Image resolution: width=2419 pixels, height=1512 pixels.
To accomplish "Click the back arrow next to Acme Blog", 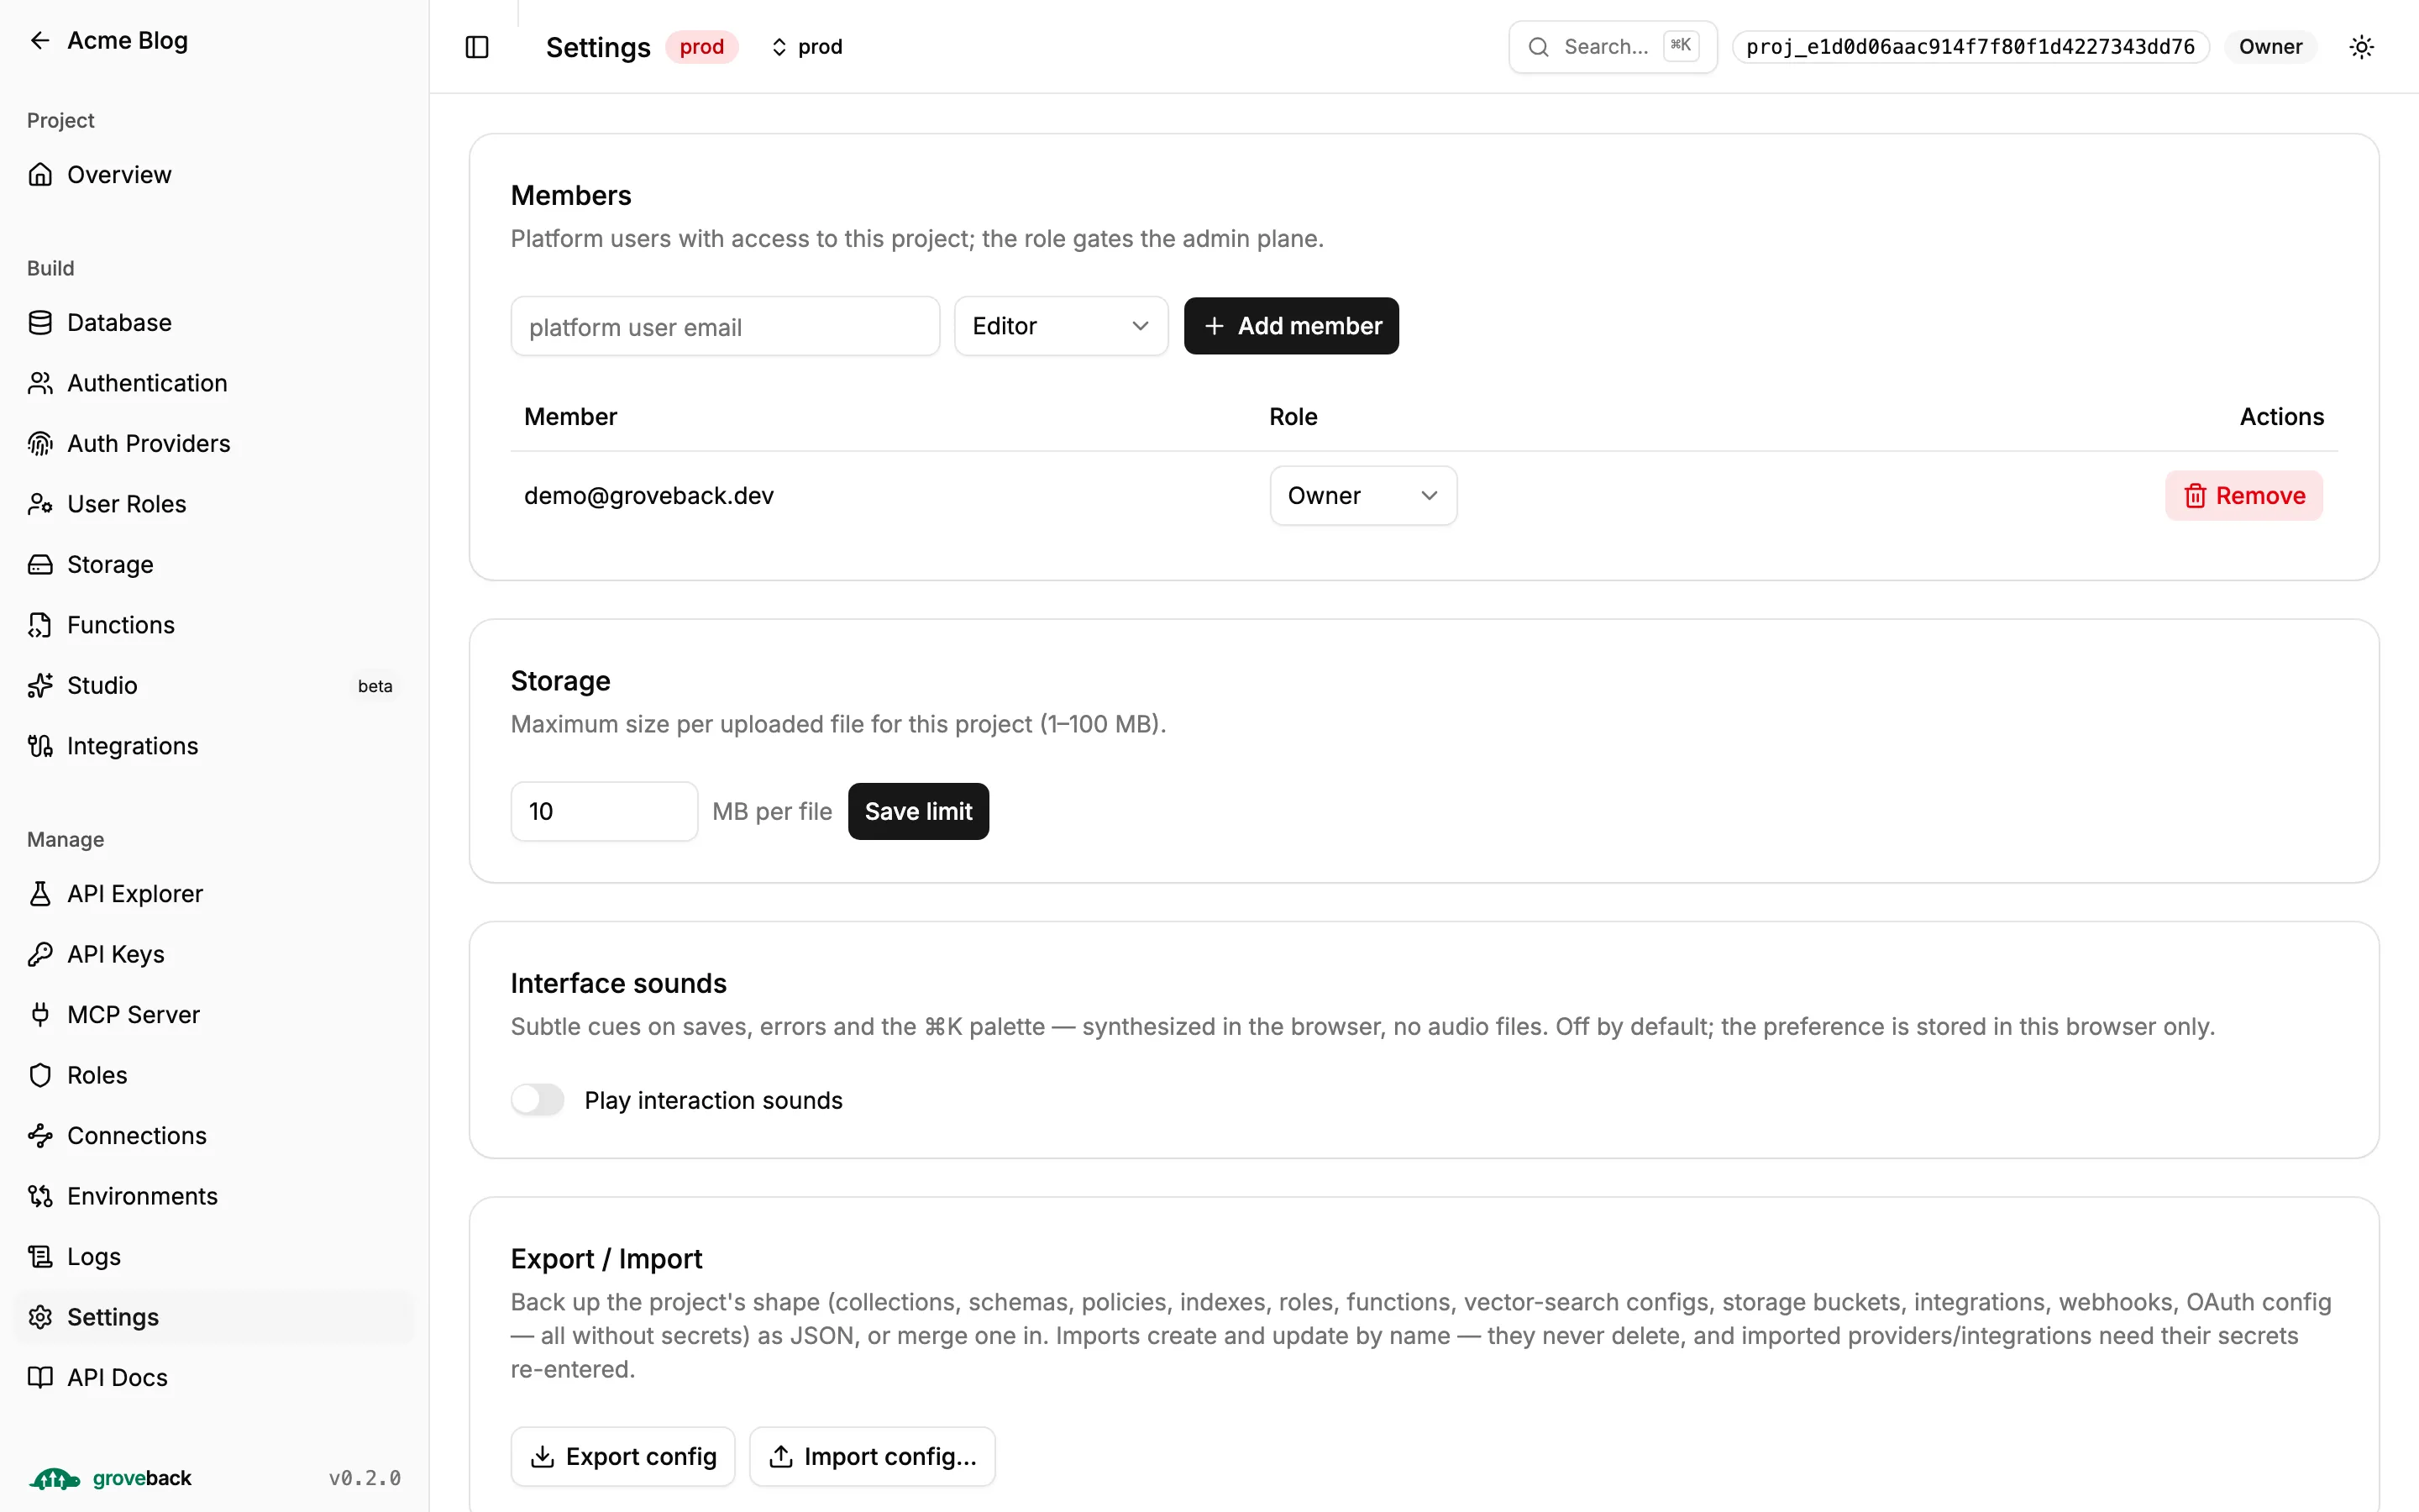I will pyautogui.click(x=40, y=40).
